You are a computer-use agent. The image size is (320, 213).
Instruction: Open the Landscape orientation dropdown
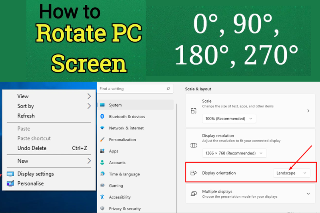coord(292,173)
